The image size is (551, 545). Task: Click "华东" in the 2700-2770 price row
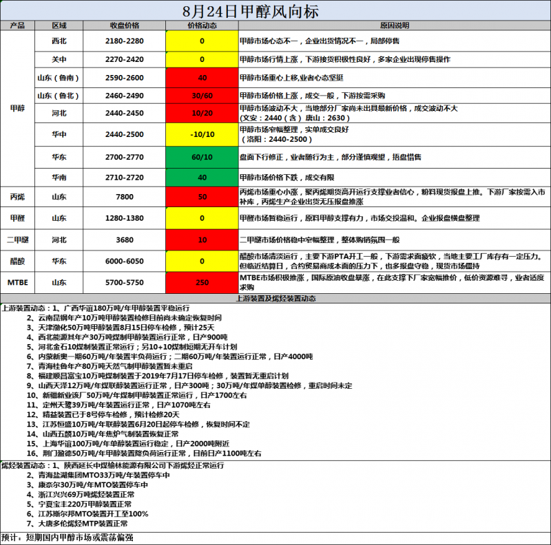[59, 158]
